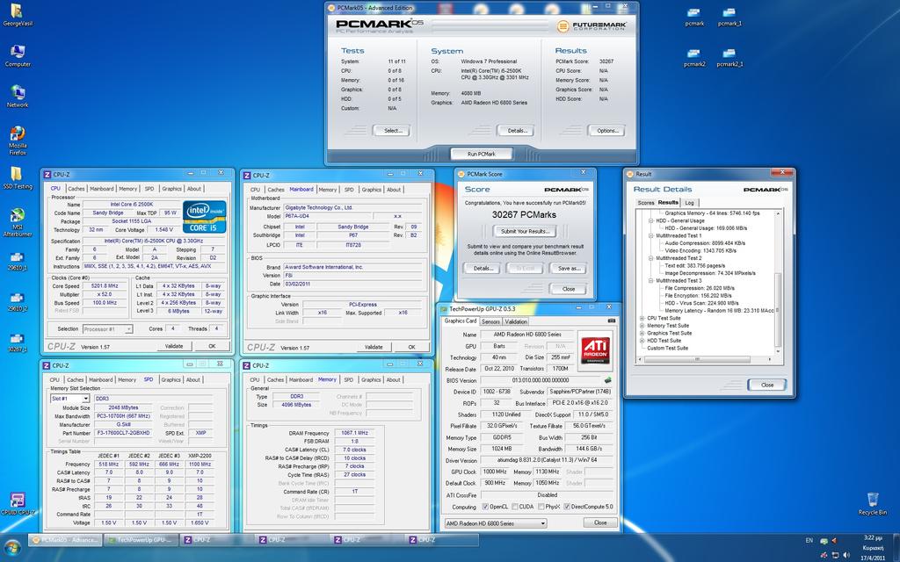Collapse the Multithreaded Test 1 node

(651, 235)
